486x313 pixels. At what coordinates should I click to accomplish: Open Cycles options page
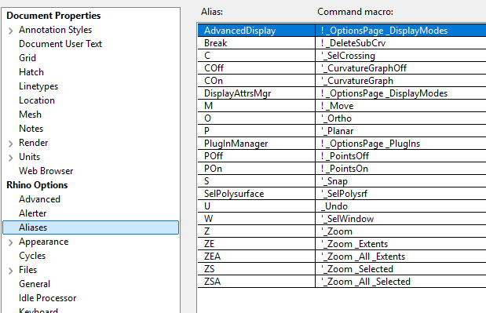32,256
